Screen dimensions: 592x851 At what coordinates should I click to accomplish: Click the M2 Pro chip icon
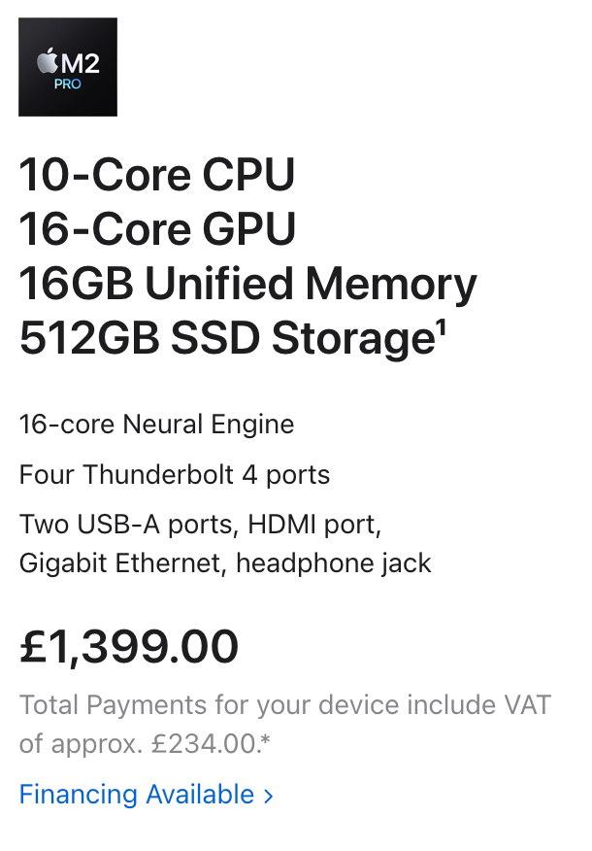pos(68,67)
